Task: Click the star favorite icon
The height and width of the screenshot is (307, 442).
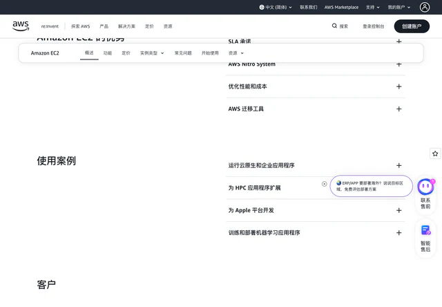Action: [x=435, y=153]
